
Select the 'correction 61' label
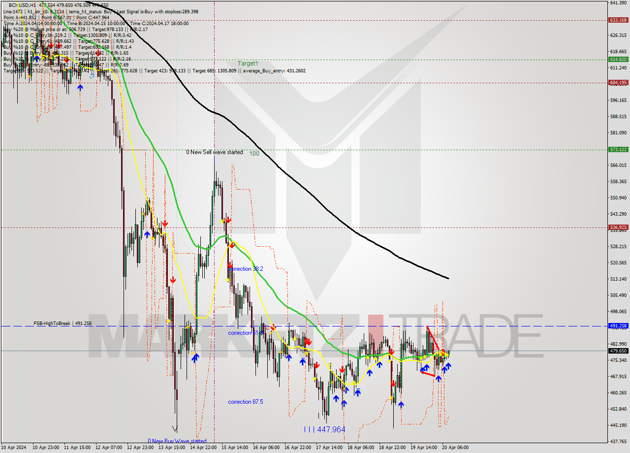click(243, 333)
